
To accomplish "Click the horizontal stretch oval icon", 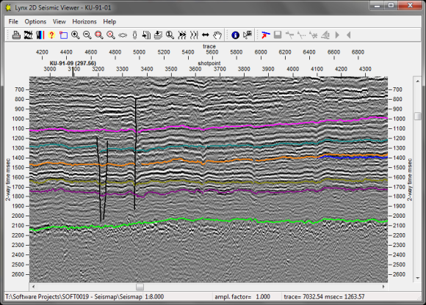I will pyautogui.click(x=123, y=35).
